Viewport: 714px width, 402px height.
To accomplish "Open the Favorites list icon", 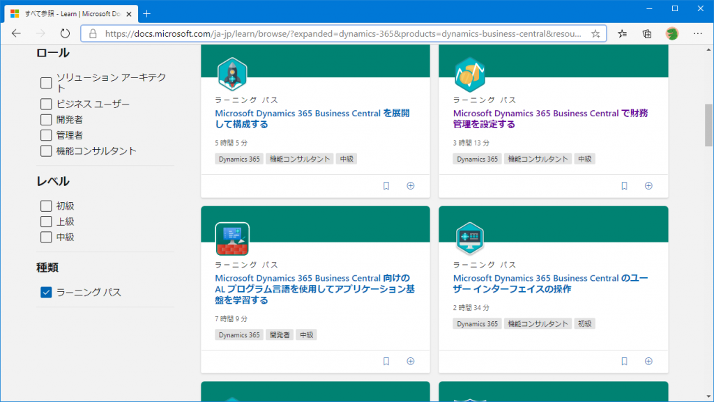I will click(623, 33).
